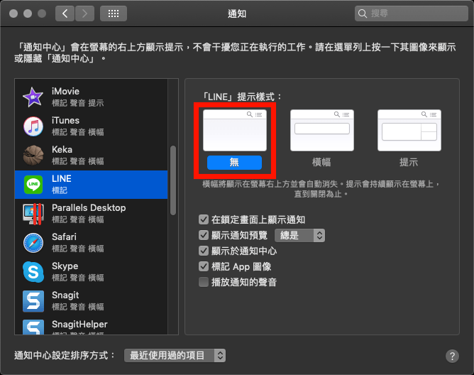Click the 橫幅 style preview thumbnail
Image resolution: width=474 pixels, height=375 pixels.
pos(322,130)
